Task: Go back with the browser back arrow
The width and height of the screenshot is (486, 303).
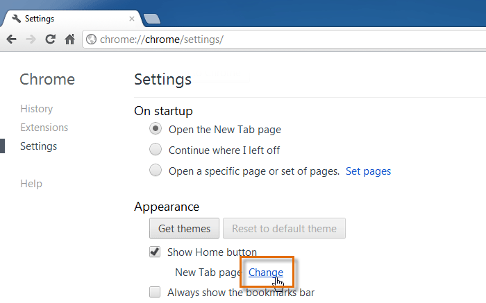Action: pyautogui.click(x=12, y=40)
